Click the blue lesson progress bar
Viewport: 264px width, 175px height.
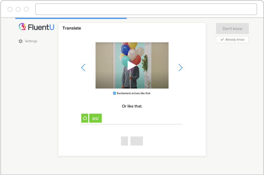click(x=71, y=18)
